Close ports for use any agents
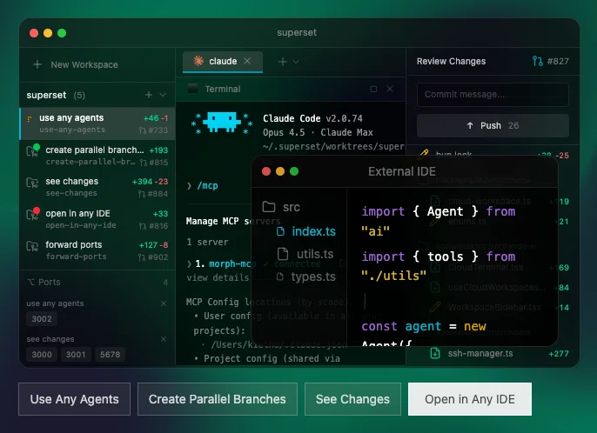The height and width of the screenshot is (433, 597). 164,303
